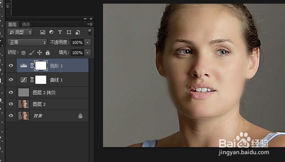This screenshot has width=285, height=162.
Task: Hide the 曲线 1 layer
Action: (x=11, y=80)
